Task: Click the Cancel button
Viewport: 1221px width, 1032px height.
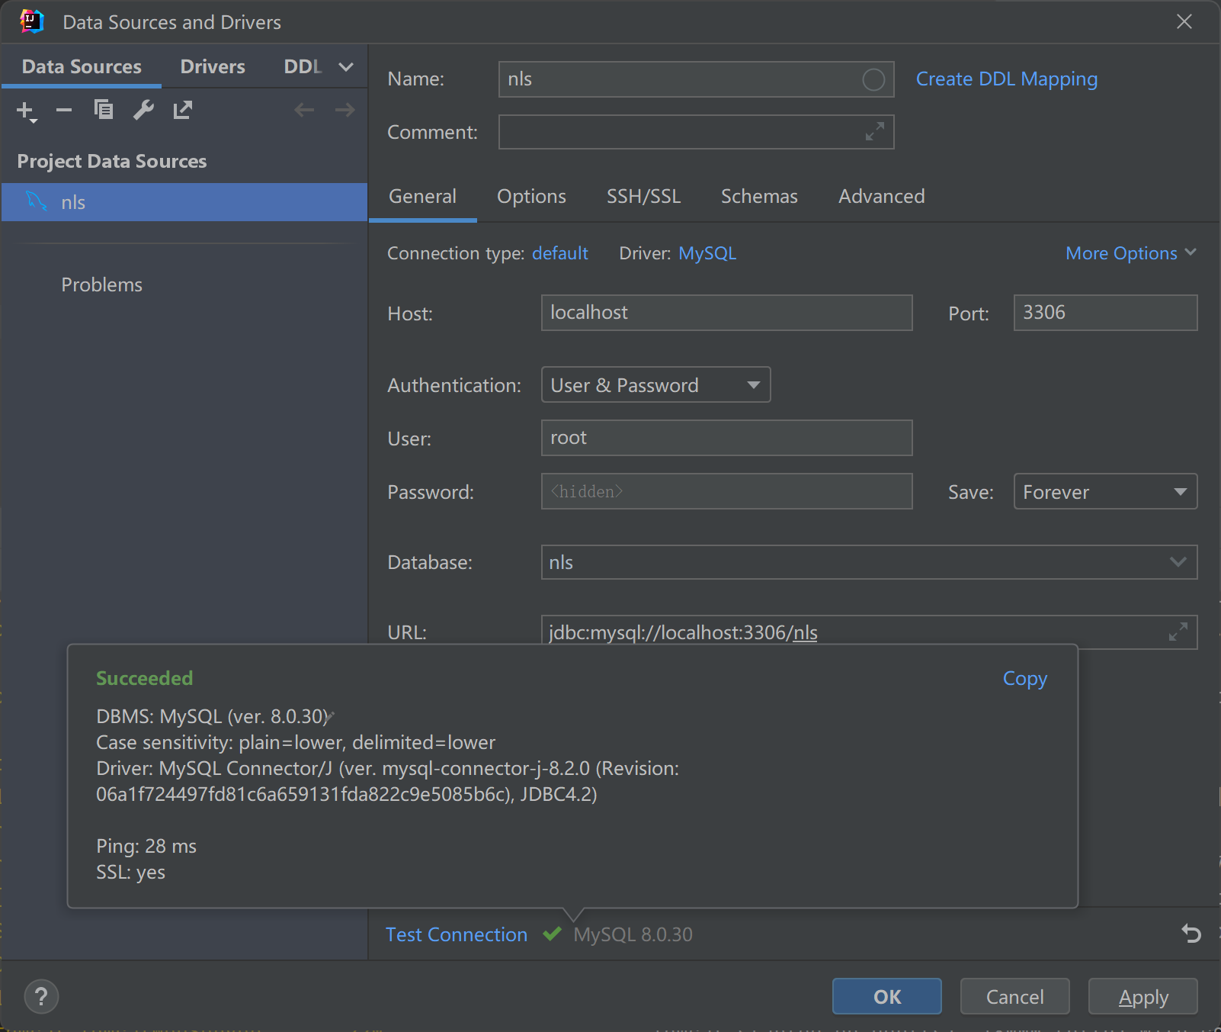Action: pos(1015,996)
